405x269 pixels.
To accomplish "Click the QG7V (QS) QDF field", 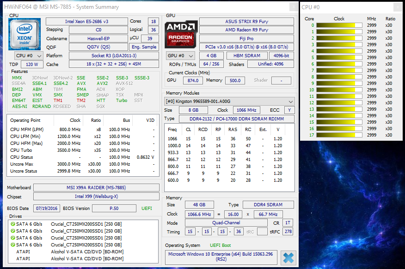I will [98, 47].
